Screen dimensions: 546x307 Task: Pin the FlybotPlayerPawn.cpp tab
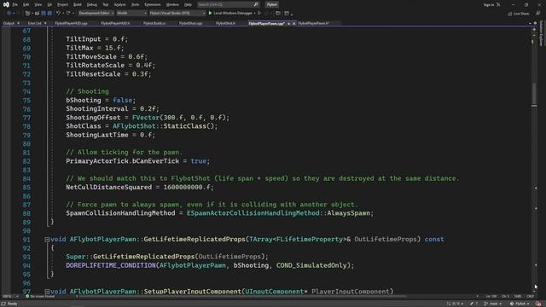288,23
